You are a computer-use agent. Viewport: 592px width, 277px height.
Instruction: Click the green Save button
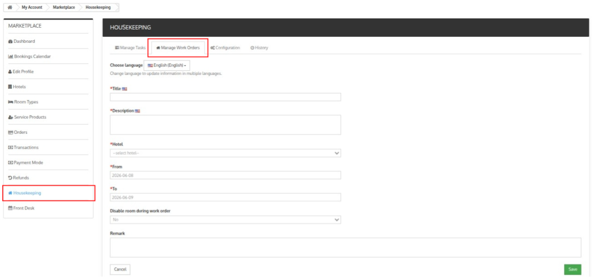[x=573, y=269]
